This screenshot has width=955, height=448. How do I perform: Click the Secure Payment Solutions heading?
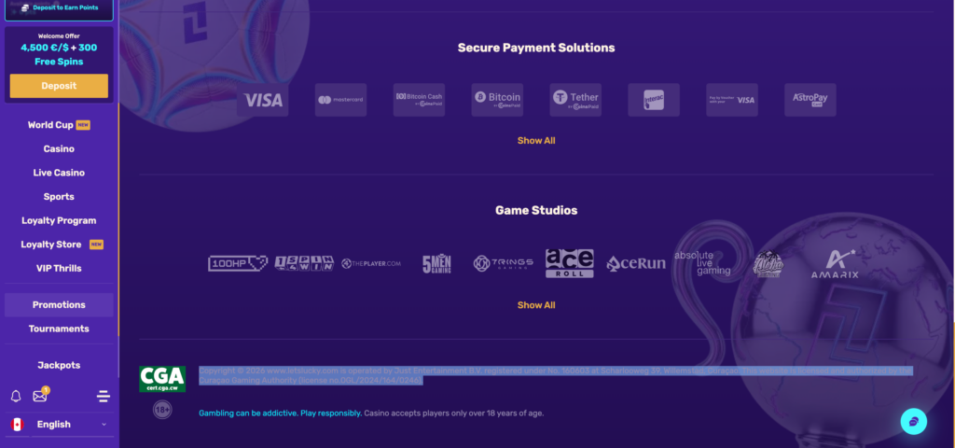click(x=536, y=48)
